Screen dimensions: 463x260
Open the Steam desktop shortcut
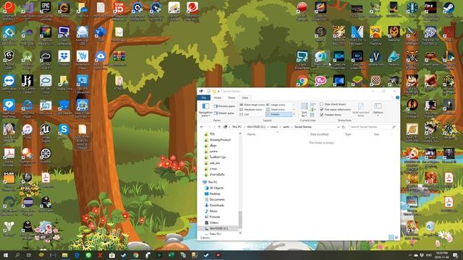[x=449, y=9]
